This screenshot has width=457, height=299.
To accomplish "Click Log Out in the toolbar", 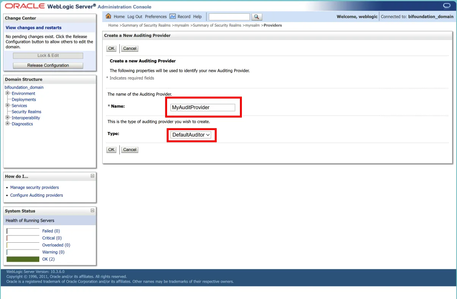I will [x=135, y=17].
